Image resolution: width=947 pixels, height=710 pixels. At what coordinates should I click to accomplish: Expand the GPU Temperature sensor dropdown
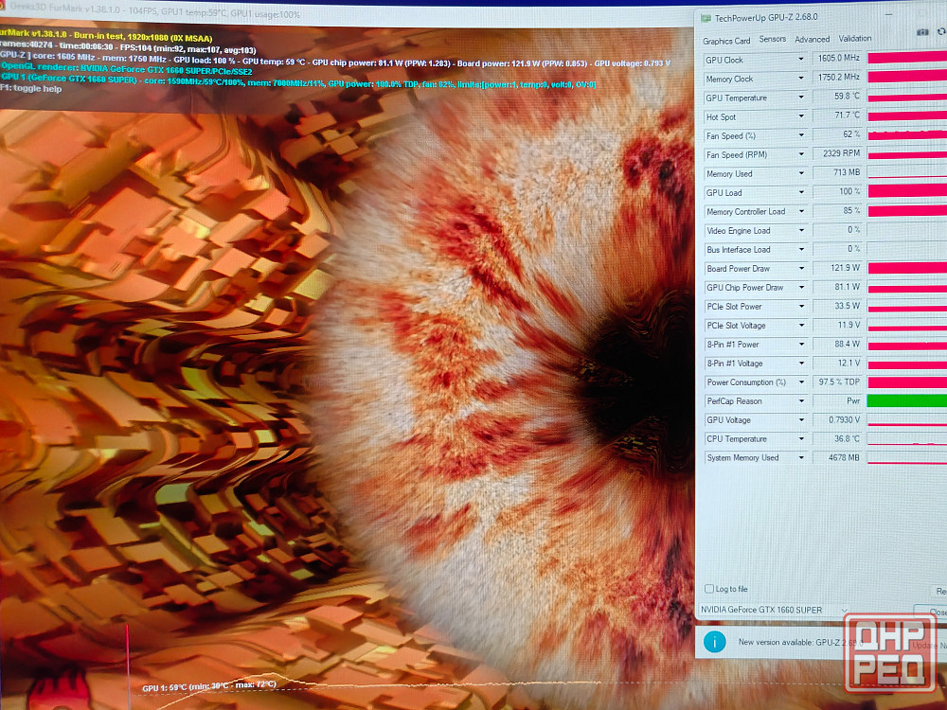(801, 98)
